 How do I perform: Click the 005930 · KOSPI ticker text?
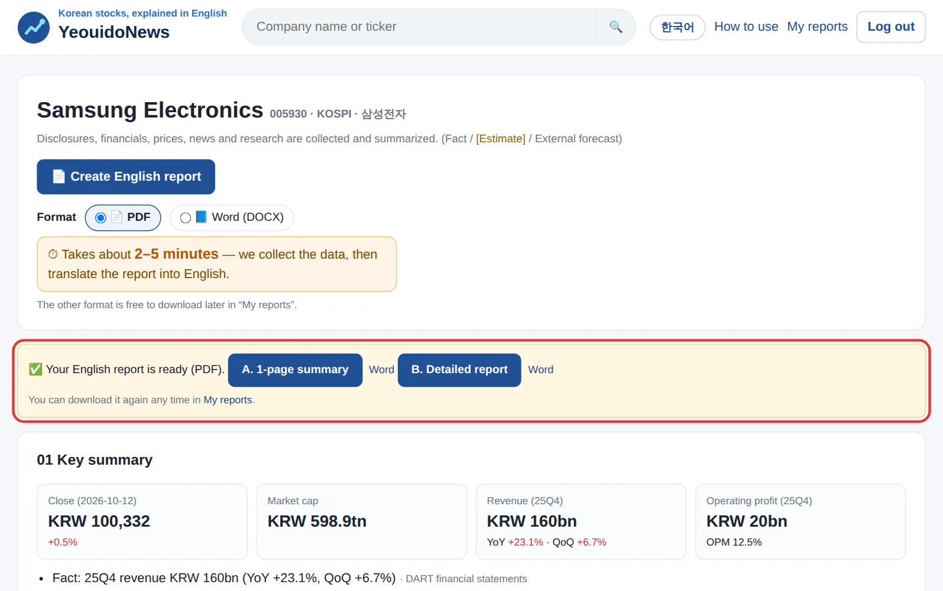click(310, 114)
